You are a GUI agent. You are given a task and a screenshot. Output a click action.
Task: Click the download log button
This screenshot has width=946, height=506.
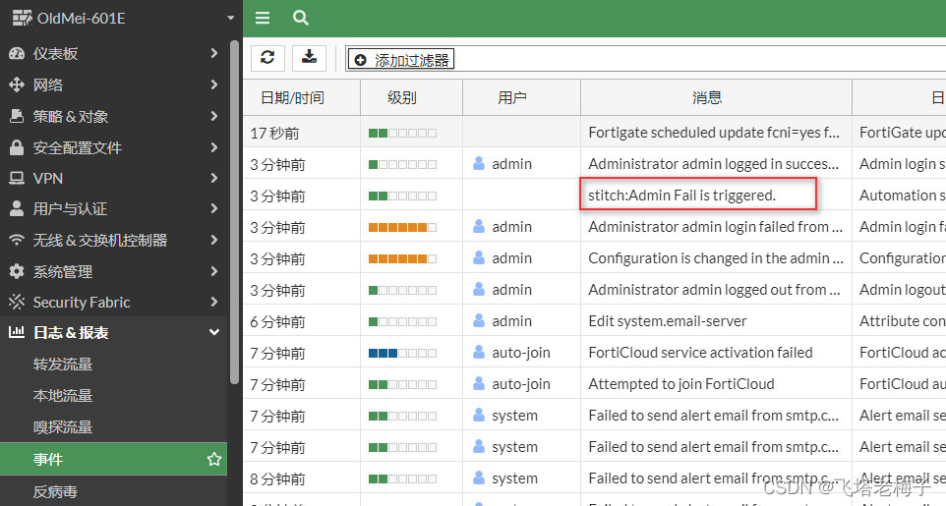[309, 58]
